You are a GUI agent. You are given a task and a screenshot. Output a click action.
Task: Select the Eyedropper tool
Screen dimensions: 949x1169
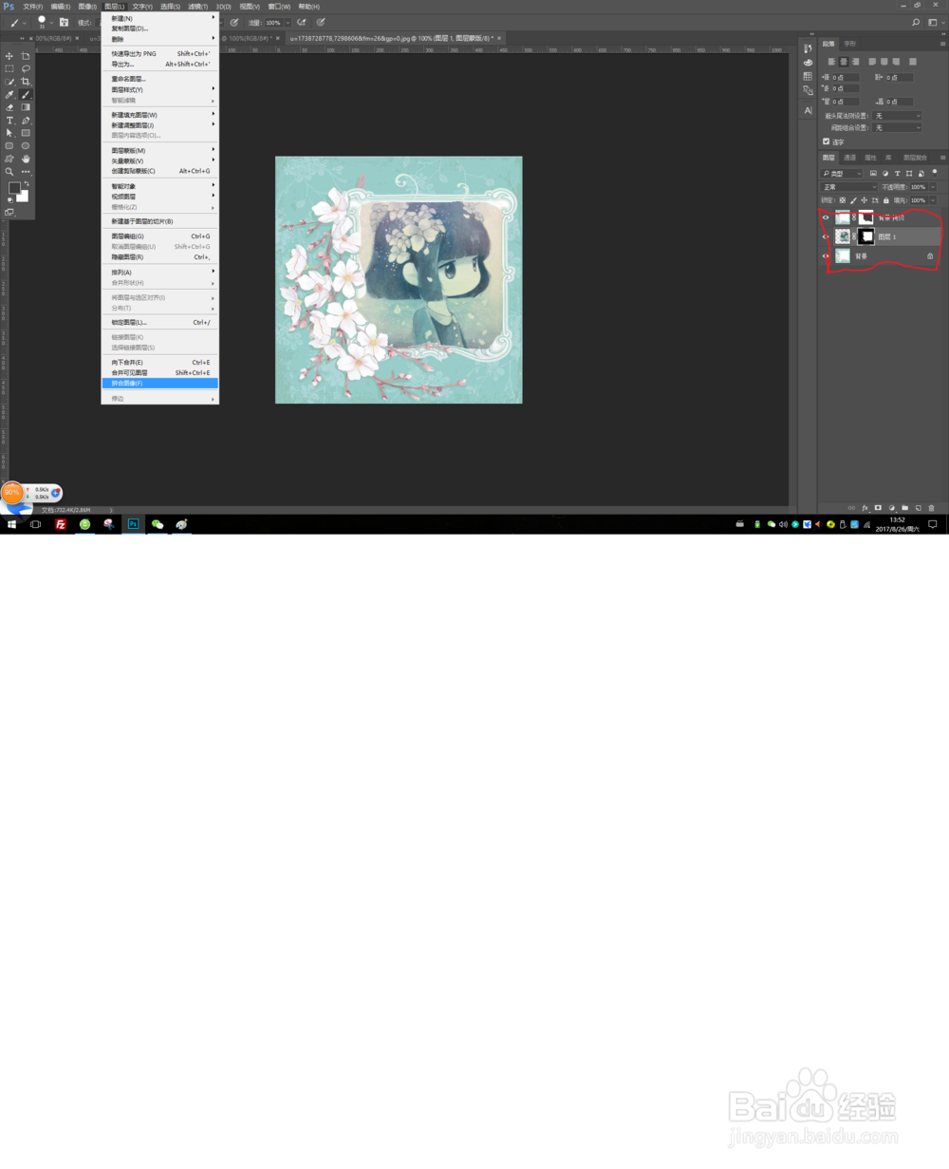(9, 95)
